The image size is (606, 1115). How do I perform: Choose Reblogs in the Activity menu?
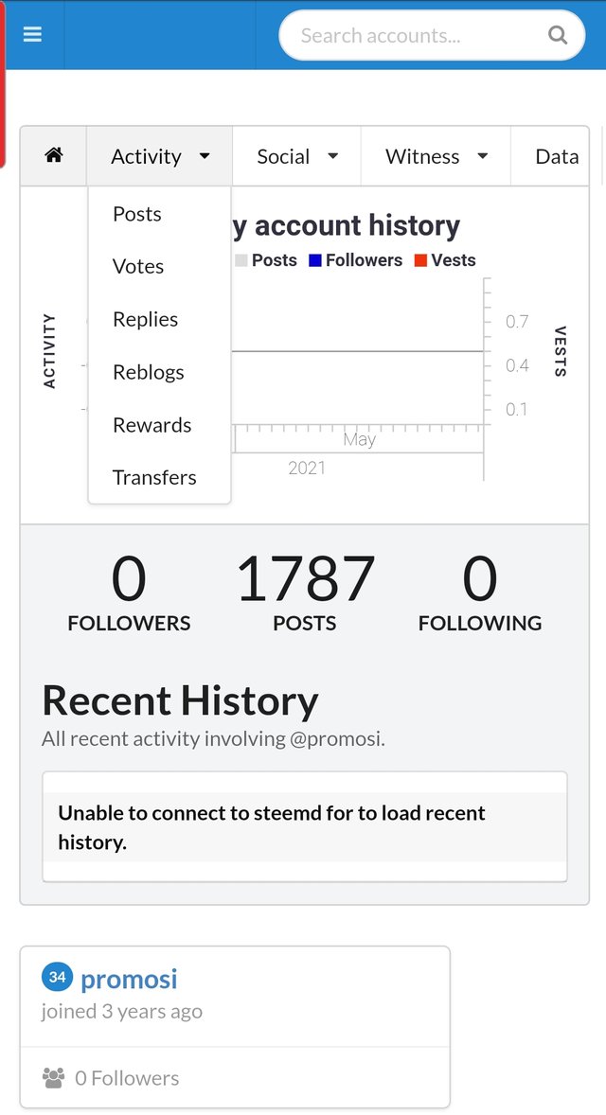tap(148, 373)
